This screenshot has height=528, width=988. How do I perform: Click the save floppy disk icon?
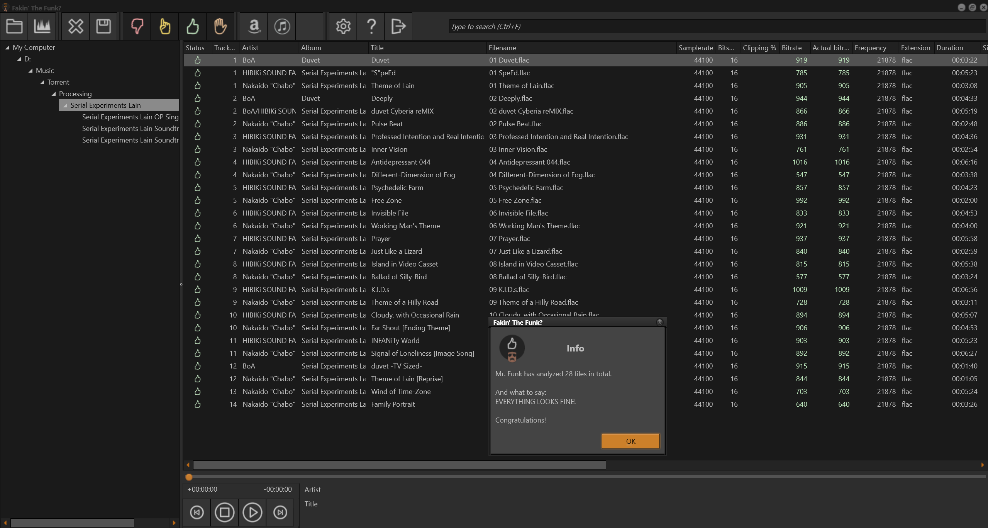point(103,26)
